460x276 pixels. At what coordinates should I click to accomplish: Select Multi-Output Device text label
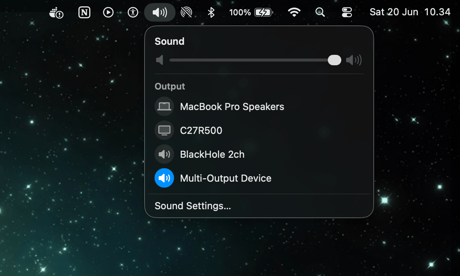click(x=226, y=178)
